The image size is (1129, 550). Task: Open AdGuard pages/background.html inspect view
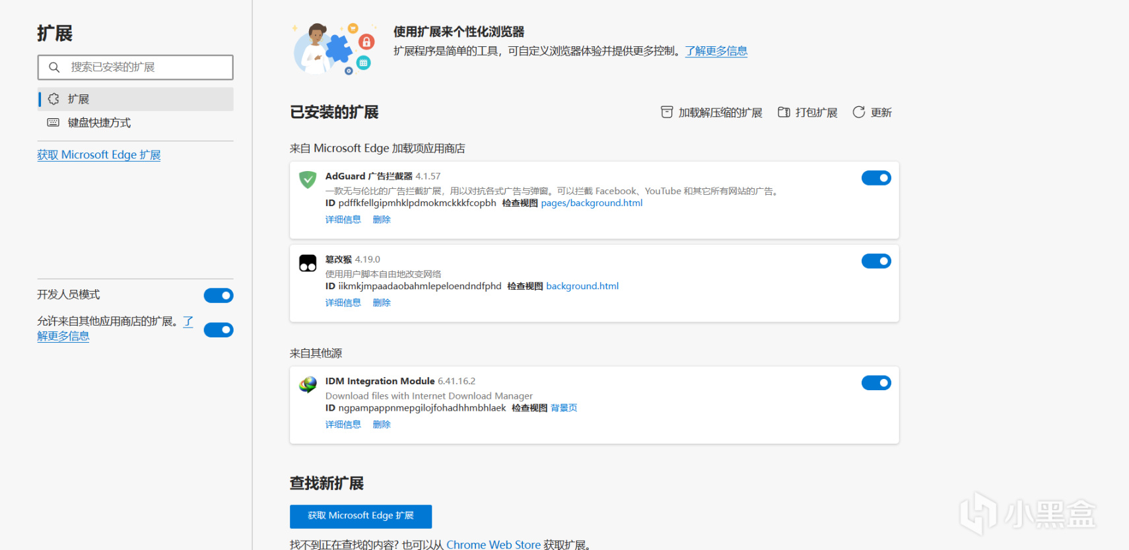click(x=592, y=203)
